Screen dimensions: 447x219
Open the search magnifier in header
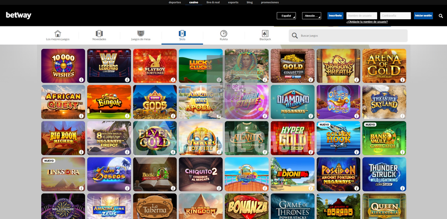tap(441, 16)
